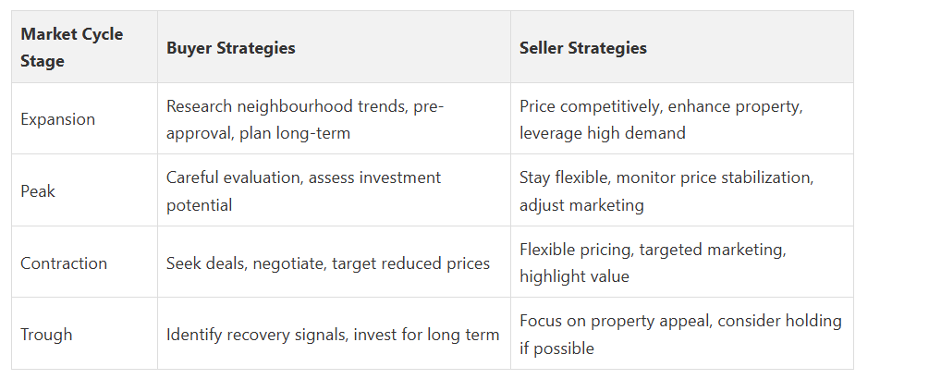Click the words 'highlight value'
Viewport: 941px width, 379px height.
[574, 276]
